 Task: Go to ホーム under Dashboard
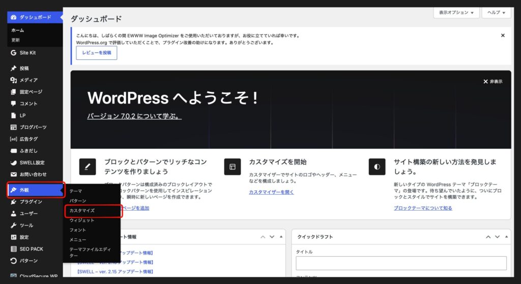[x=18, y=30]
